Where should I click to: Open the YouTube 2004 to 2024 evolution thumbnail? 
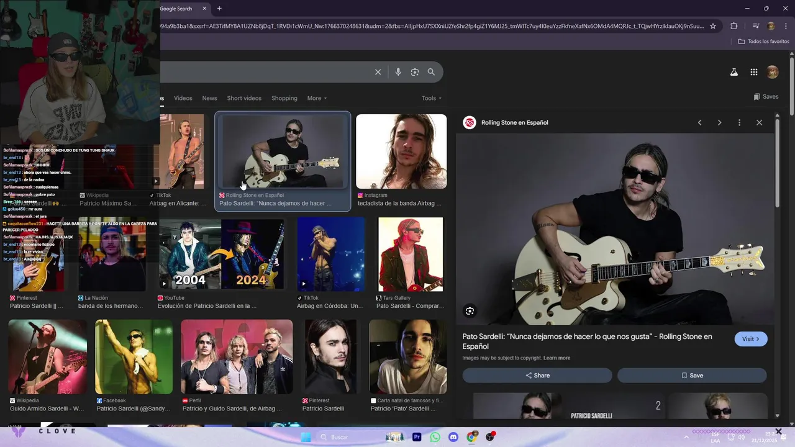coord(221,253)
